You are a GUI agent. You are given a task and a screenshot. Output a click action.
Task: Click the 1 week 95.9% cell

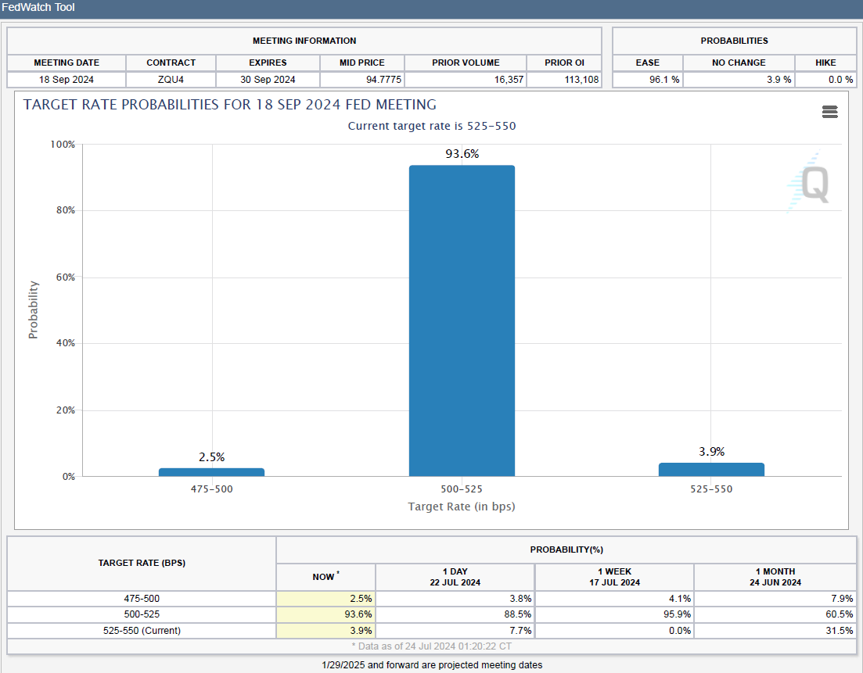point(614,614)
